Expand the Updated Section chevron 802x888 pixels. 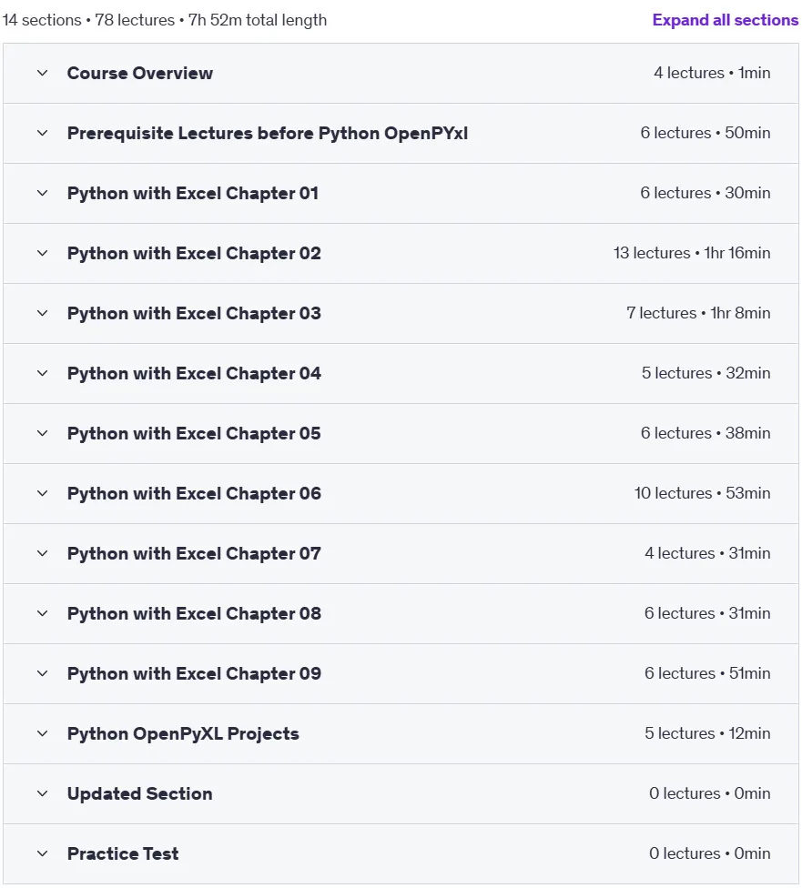tap(42, 793)
